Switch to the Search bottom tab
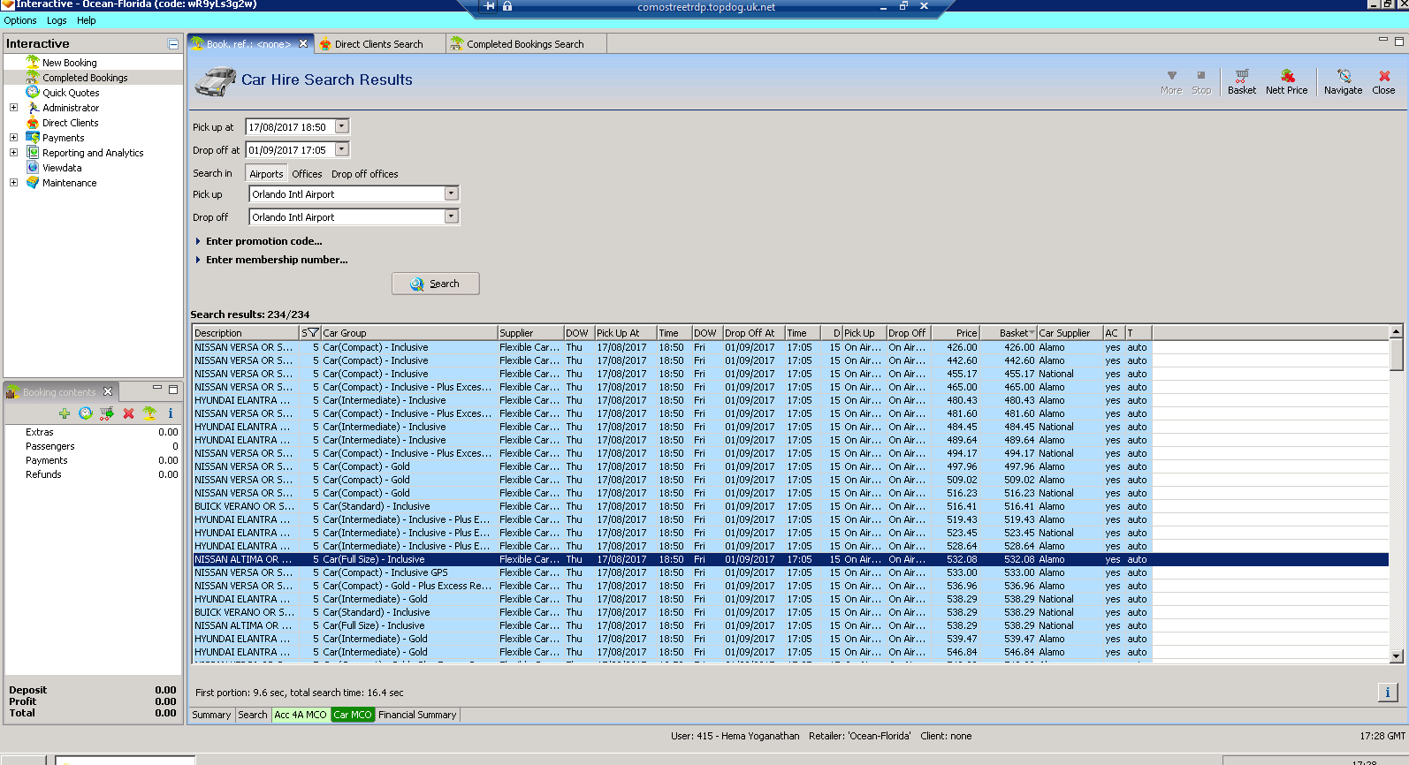Viewport: 1409px width, 765px height. coord(252,715)
